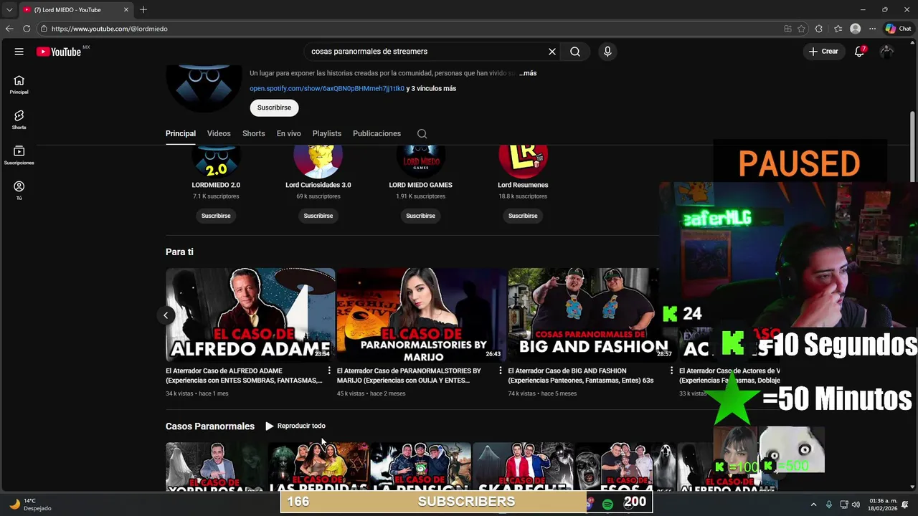Open the taskbar volume control
The height and width of the screenshot is (516, 918).
tap(856, 505)
